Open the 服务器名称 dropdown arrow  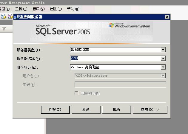[163, 58]
